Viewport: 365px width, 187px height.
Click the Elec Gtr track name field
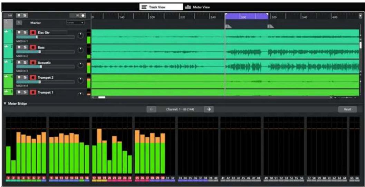point(52,33)
